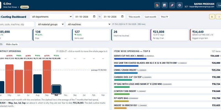
Task: Open the 136 Slips summary card
Action: click(52, 35)
